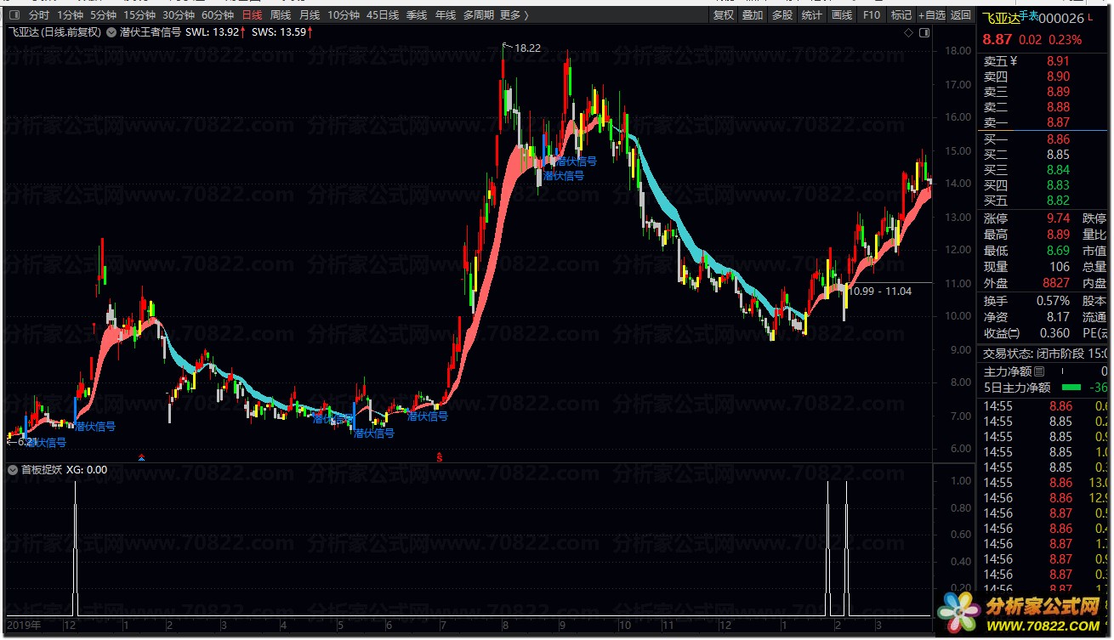The image size is (1114, 640).
Task: Click the ¥ icon beside 卖五
Action: [x=1012, y=61]
